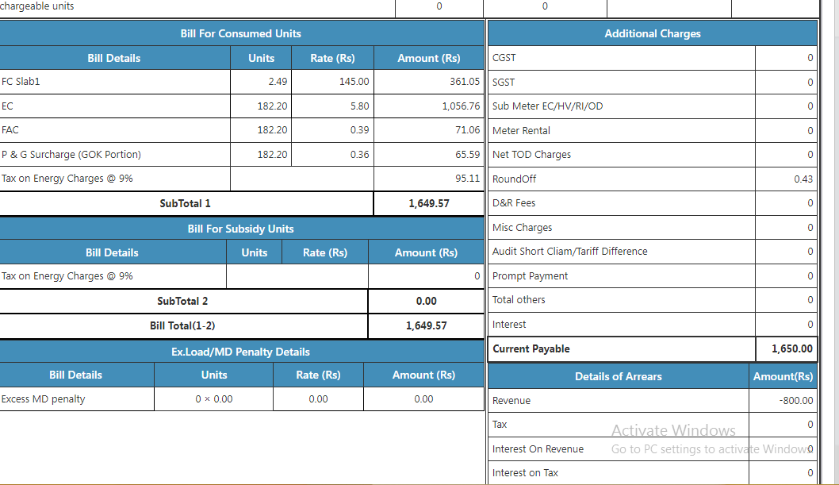The width and height of the screenshot is (839, 485).
Task: Click the Bill Total(1-2) label
Action: 182,325
